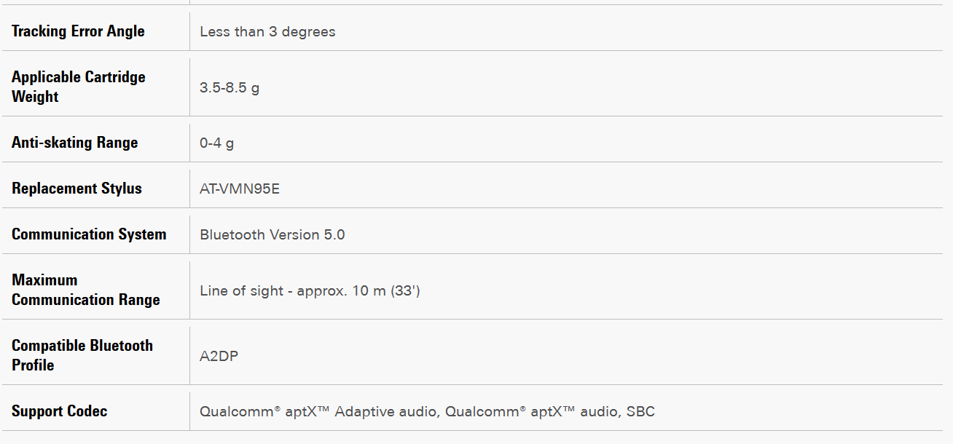Click the (33') distance text
This screenshot has height=444, width=953.
(x=405, y=291)
